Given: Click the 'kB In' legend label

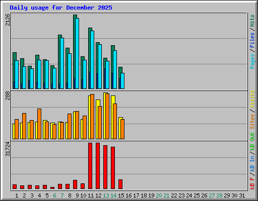Looking at the screenshot, I should tap(252, 163).
